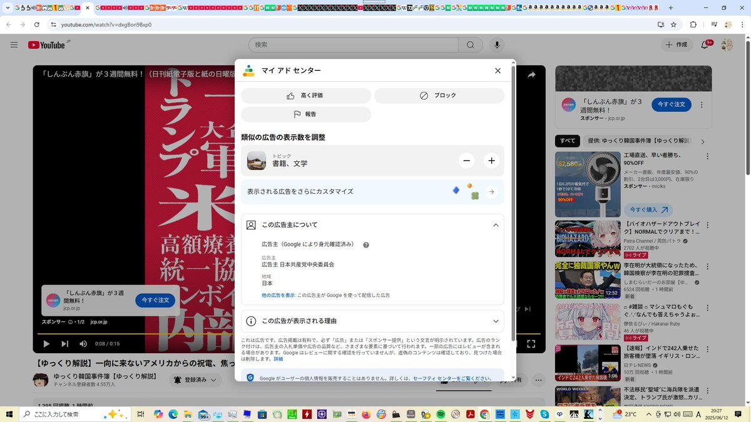Open Chrome three-dot menu
This screenshot has height=422, width=751.
tap(742, 24)
